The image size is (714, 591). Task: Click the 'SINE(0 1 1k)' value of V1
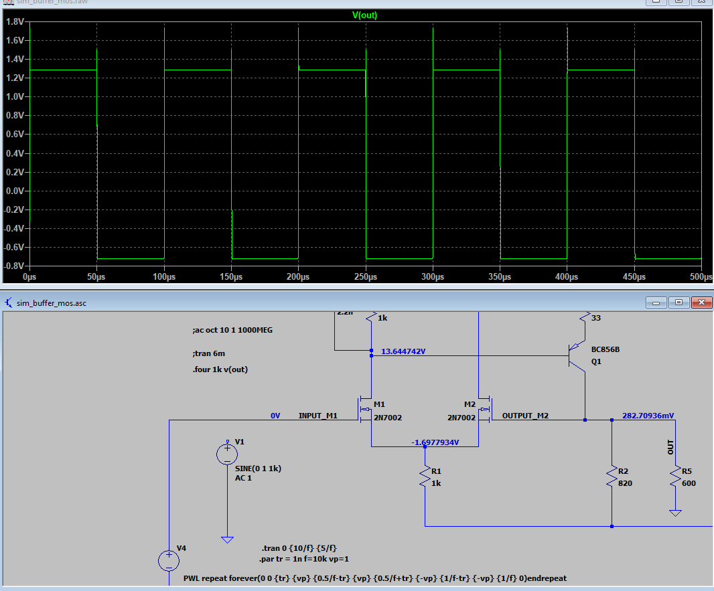(x=258, y=468)
